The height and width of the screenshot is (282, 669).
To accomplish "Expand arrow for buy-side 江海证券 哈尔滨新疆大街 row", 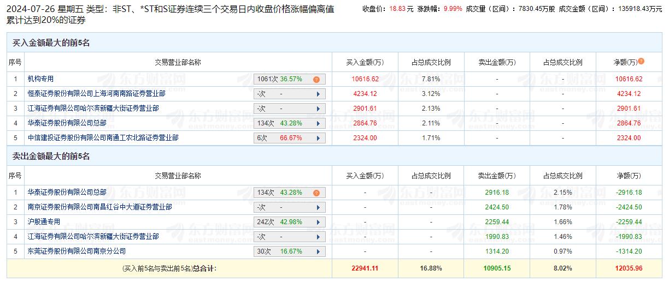I will (318, 109).
